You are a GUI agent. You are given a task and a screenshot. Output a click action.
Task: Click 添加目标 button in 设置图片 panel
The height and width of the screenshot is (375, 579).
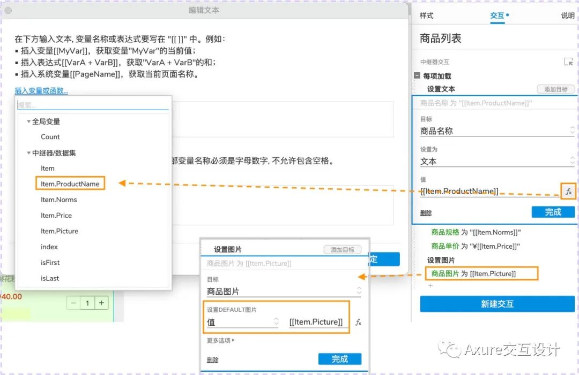tap(342, 250)
